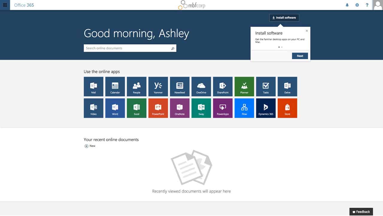Launch the Yammer tile

pyautogui.click(x=158, y=86)
